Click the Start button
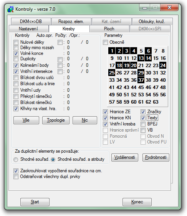 pyautogui.click(x=35, y=202)
